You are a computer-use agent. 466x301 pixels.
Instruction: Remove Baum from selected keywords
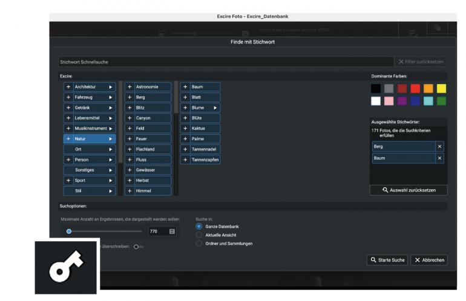coord(439,158)
